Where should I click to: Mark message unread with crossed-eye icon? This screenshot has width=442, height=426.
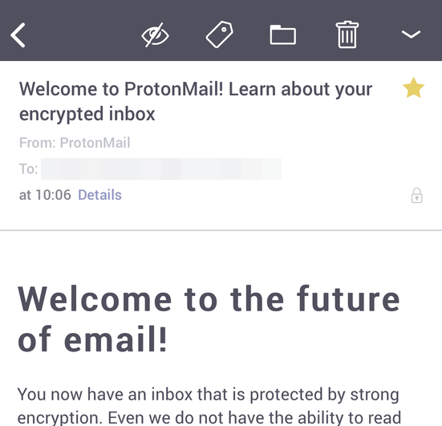[155, 35]
